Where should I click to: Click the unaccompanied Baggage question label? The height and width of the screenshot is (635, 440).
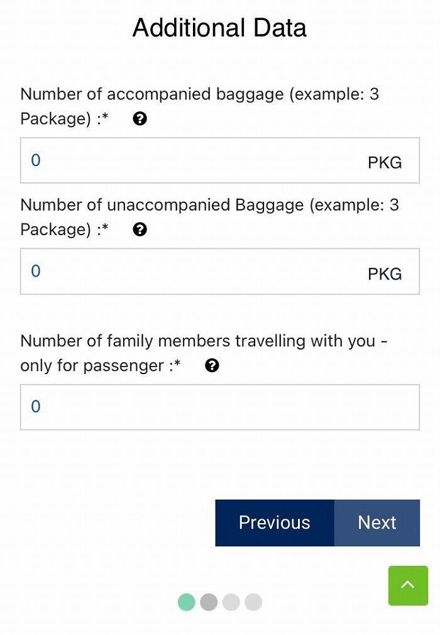[x=210, y=218]
